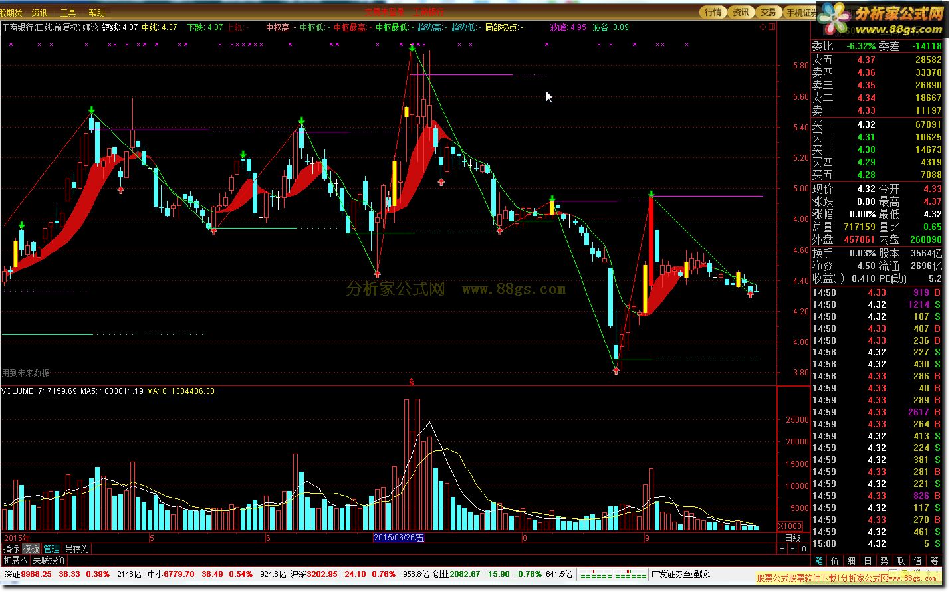The height and width of the screenshot is (592, 950).
Task: Select the 指标 tab below the chart
Action: [x=11, y=549]
